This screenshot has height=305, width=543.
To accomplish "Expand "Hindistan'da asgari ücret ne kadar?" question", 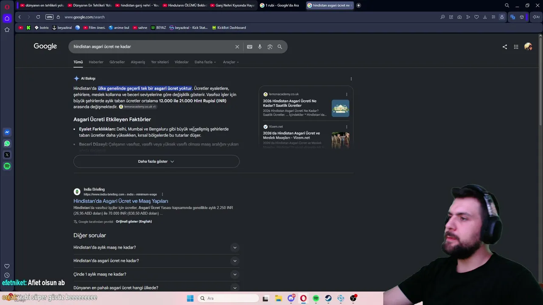I will tap(156, 261).
